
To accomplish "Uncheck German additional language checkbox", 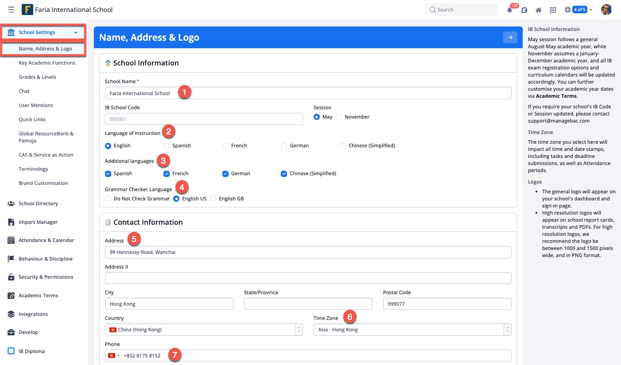I will click(x=225, y=173).
